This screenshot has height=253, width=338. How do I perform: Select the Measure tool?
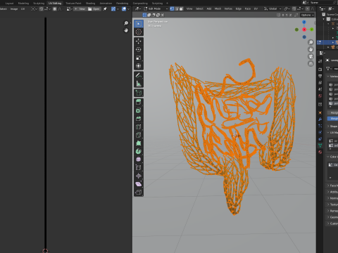click(139, 84)
